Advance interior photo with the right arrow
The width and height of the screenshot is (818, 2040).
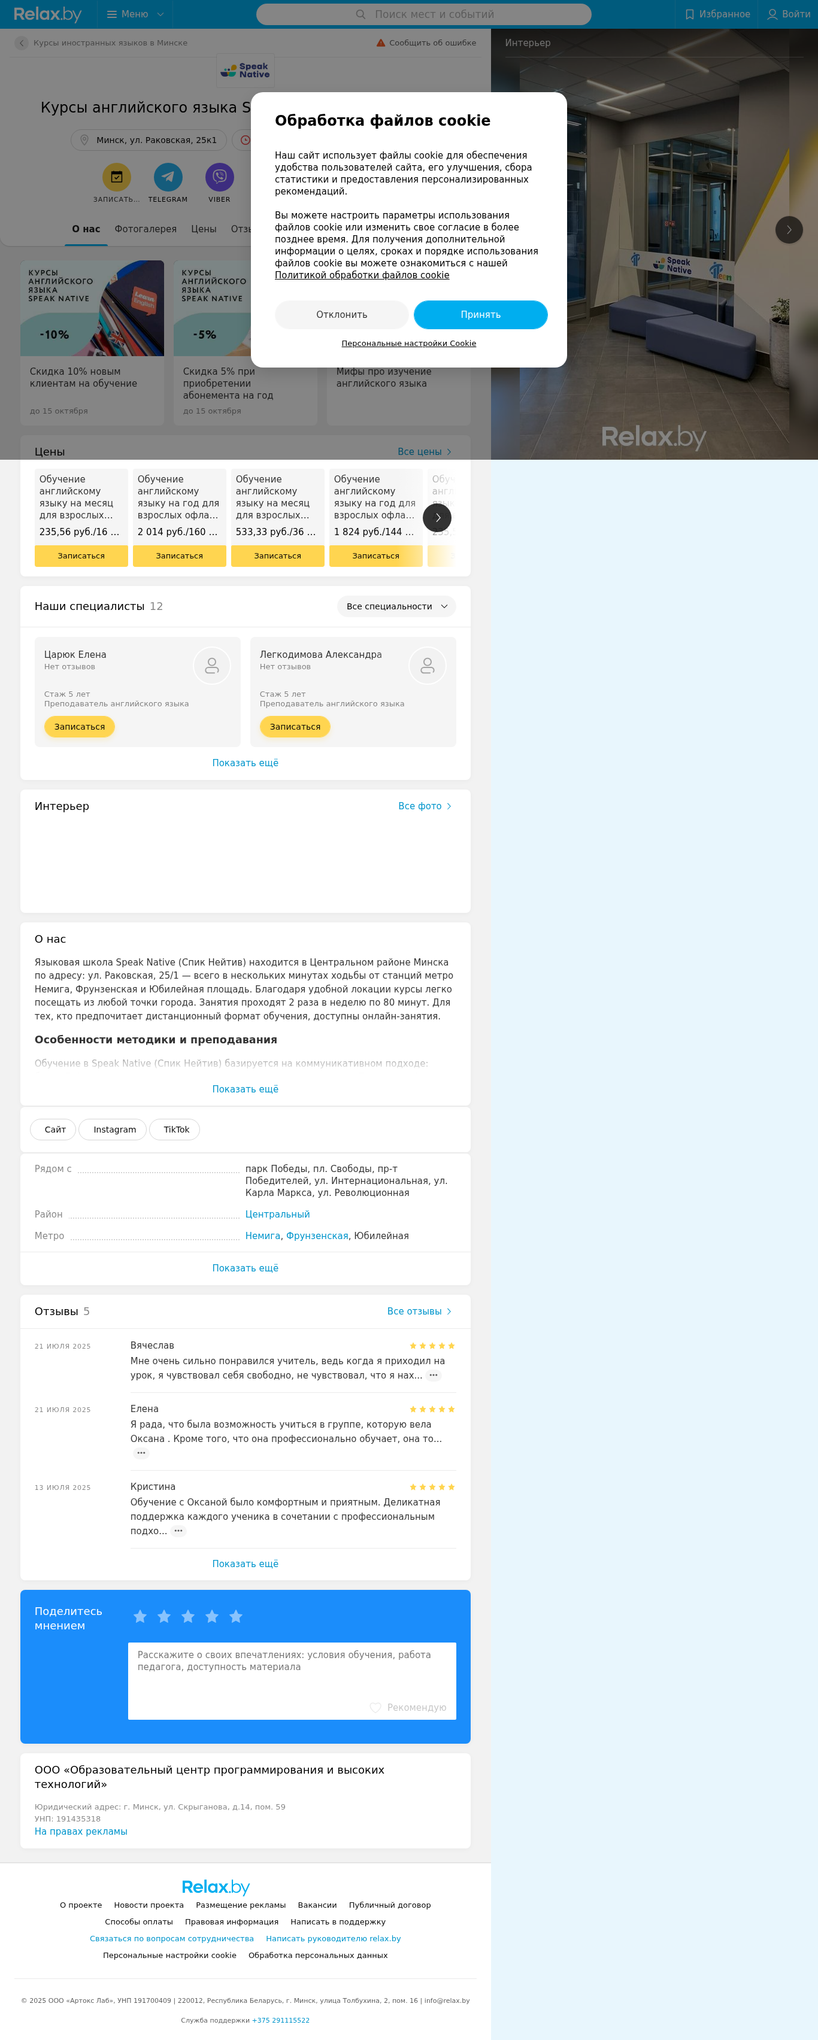click(x=789, y=230)
